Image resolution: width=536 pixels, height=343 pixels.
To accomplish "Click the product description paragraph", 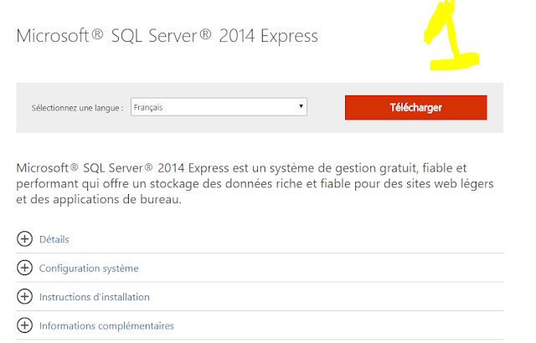I will tap(255, 183).
